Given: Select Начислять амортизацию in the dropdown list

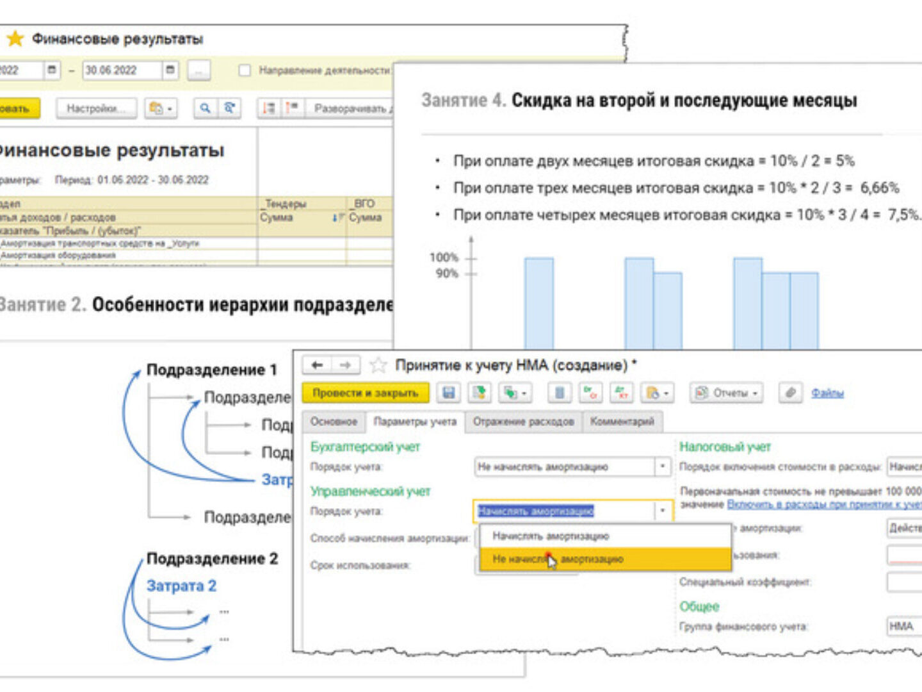Looking at the screenshot, I should 551,536.
